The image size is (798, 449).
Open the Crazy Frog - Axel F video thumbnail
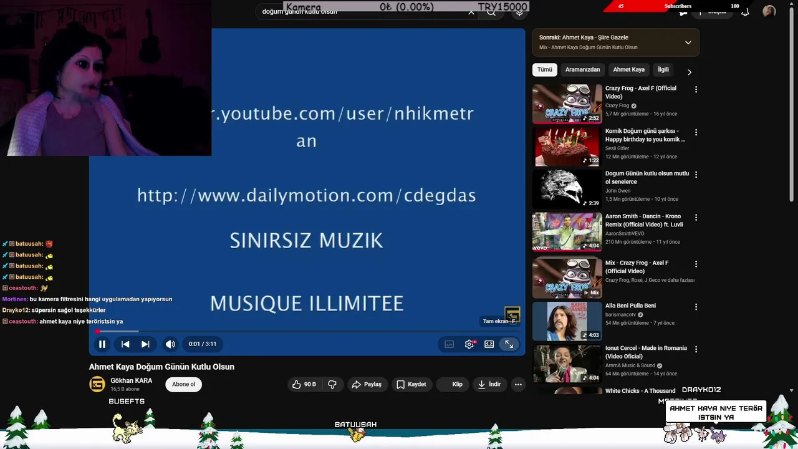567,104
